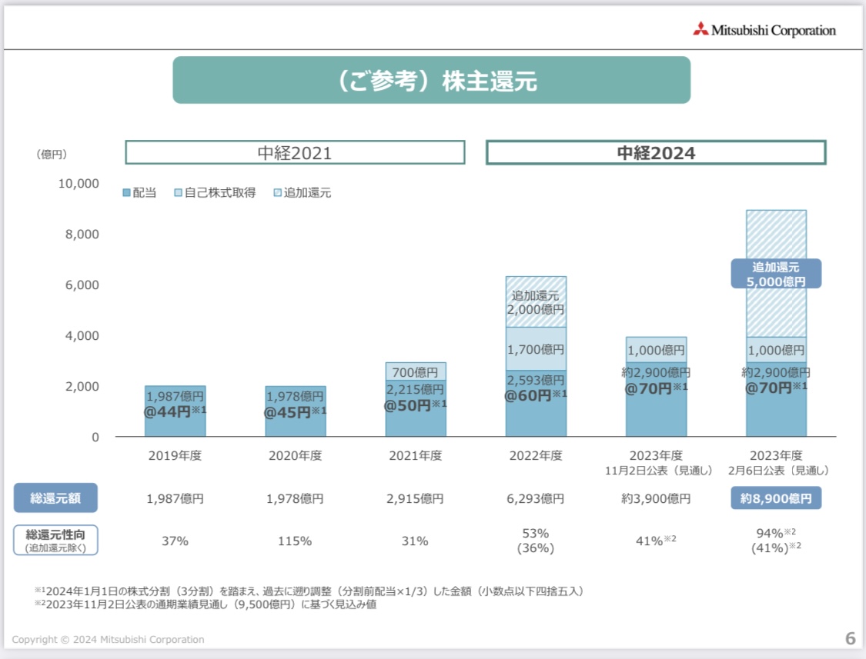
Task: Select the 2019年度 axis label
Action: pos(176,455)
